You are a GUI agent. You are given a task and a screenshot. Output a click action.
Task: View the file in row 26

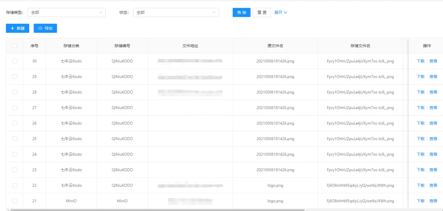click(x=433, y=123)
